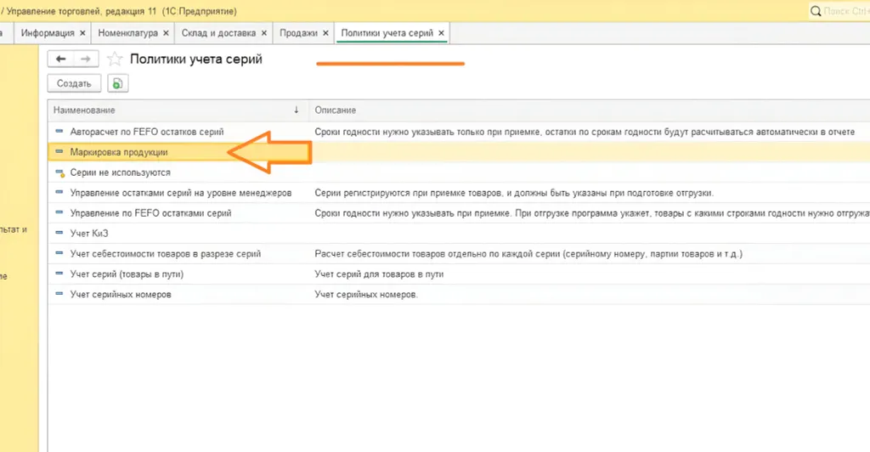This screenshot has width=870, height=452.
Task: Click the forward navigation arrow button
Action: click(x=86, y=59)
